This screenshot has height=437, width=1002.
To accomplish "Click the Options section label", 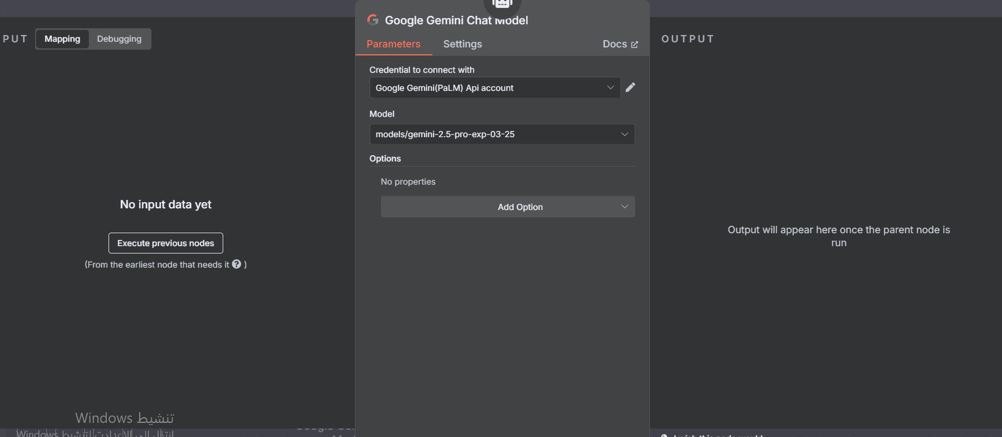I will coord(385,159).
